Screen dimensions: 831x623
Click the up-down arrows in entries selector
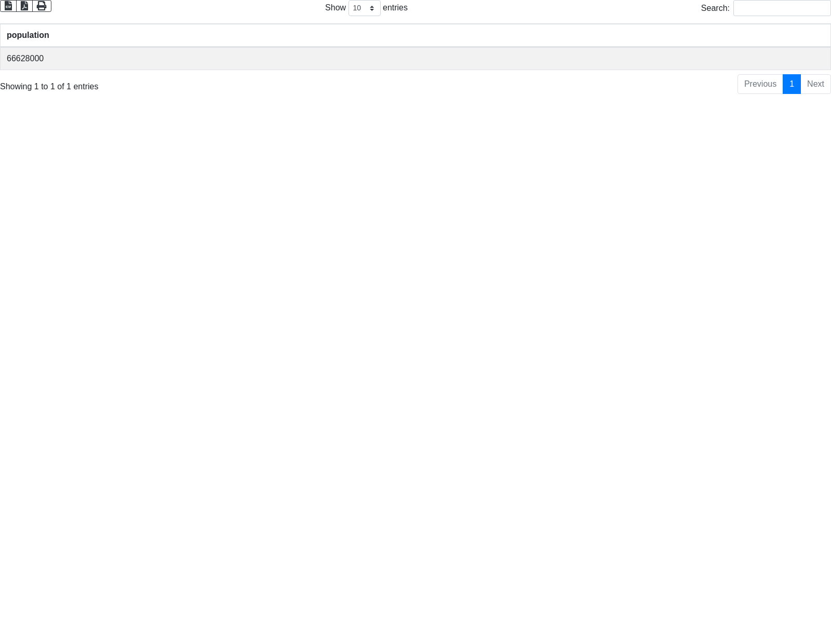point(372,8)
